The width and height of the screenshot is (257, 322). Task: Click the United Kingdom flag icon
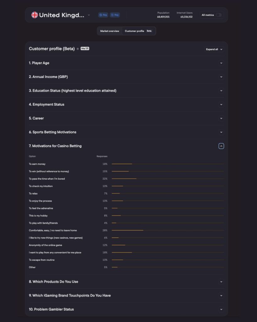click(35, 15)
